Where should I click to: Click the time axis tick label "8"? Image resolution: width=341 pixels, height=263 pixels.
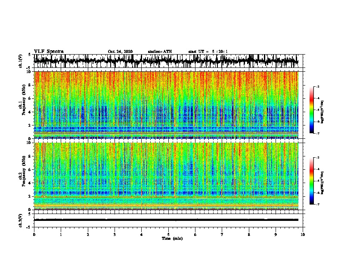[x=249, y=235]
